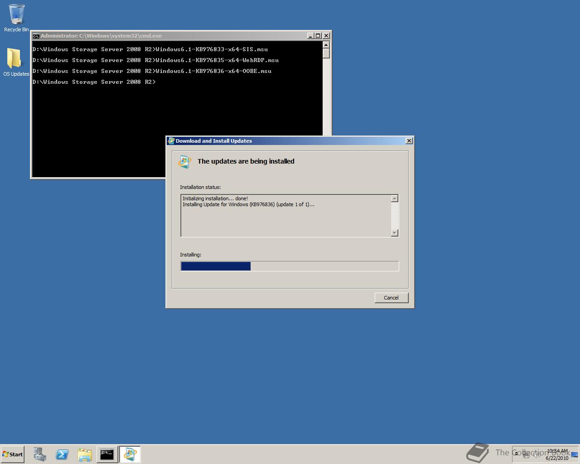Click the Installing progress bar
The image size is (580, 464).
290,266
